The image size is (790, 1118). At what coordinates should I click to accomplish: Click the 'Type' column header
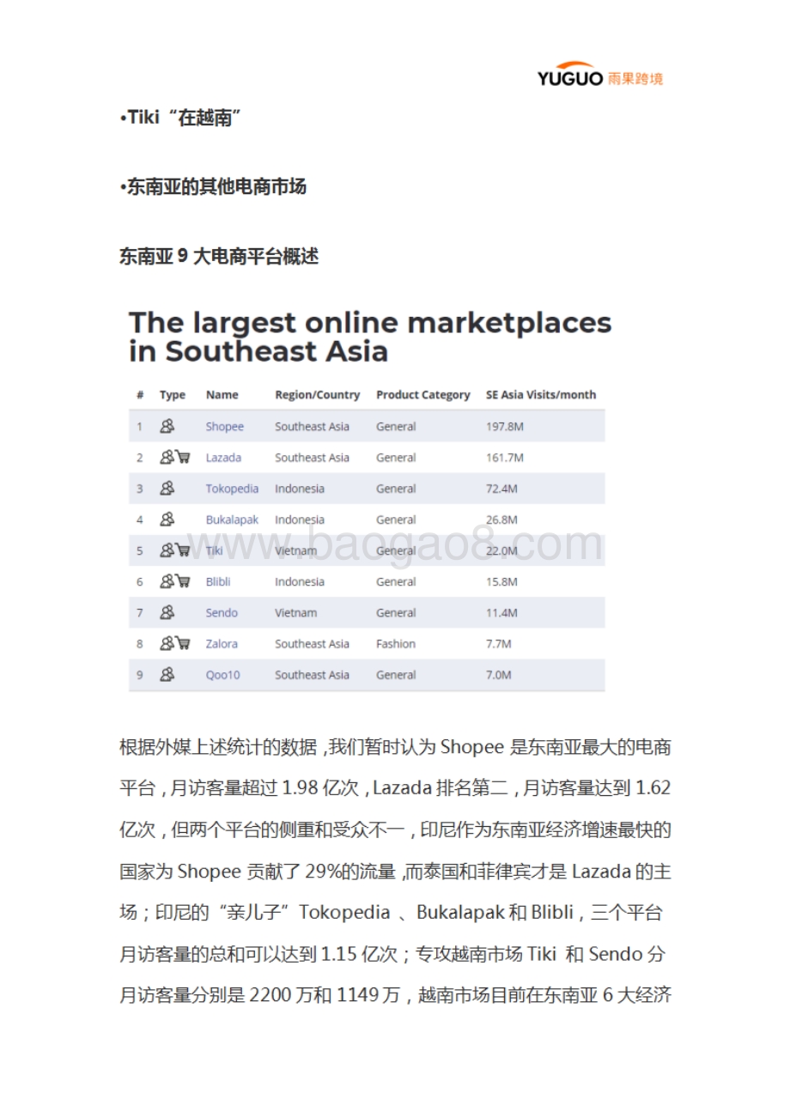173,395
